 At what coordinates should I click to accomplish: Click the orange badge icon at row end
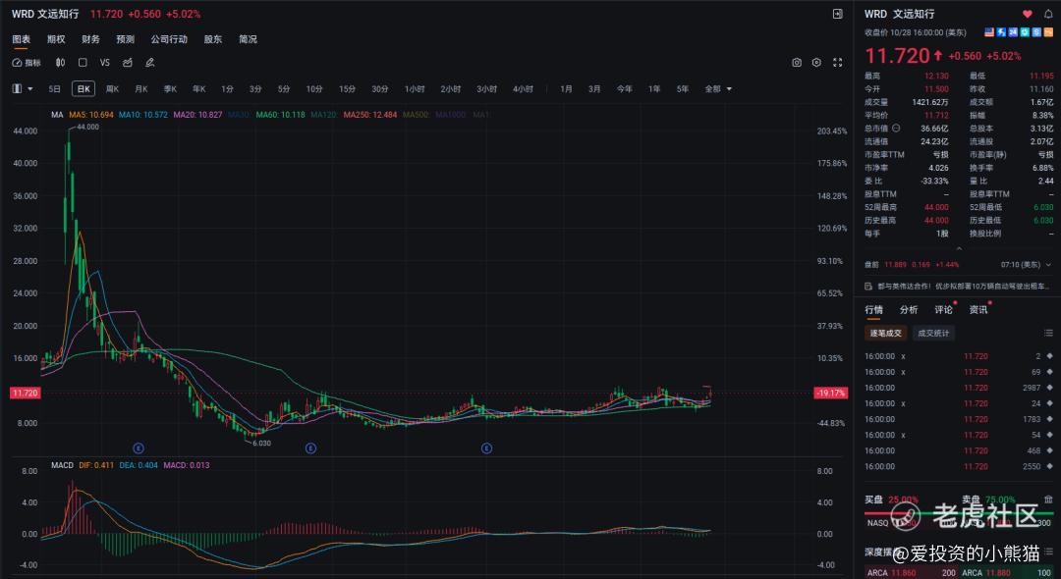(x=1048, y=32)
